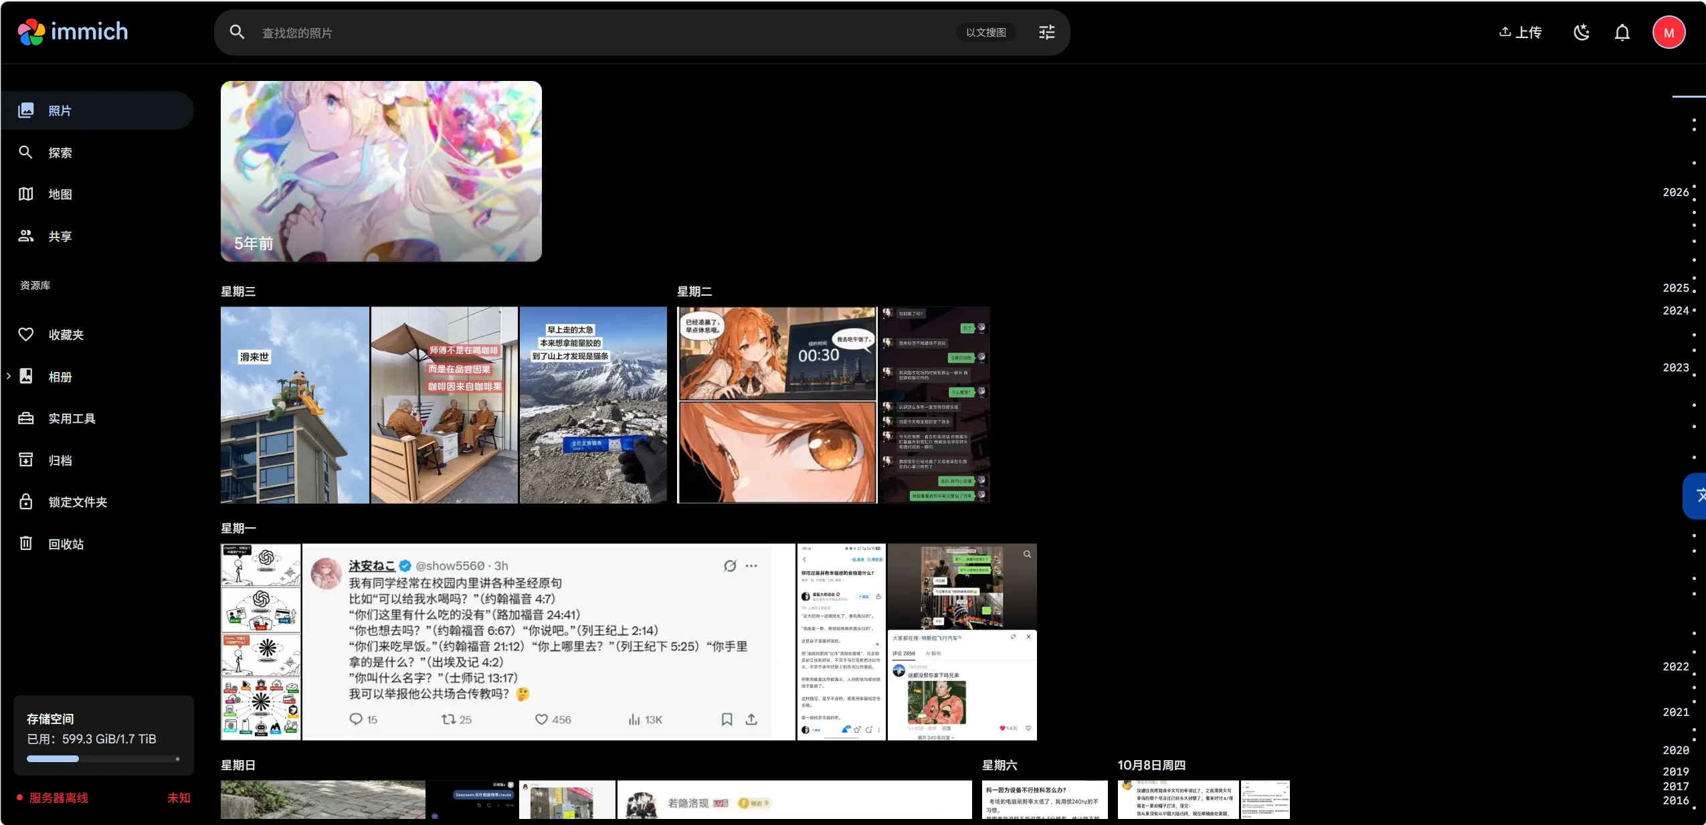Toggle the 以文搜图 search mode button
The height and width of the screenshot is (825, 1706).
[986, 32]
